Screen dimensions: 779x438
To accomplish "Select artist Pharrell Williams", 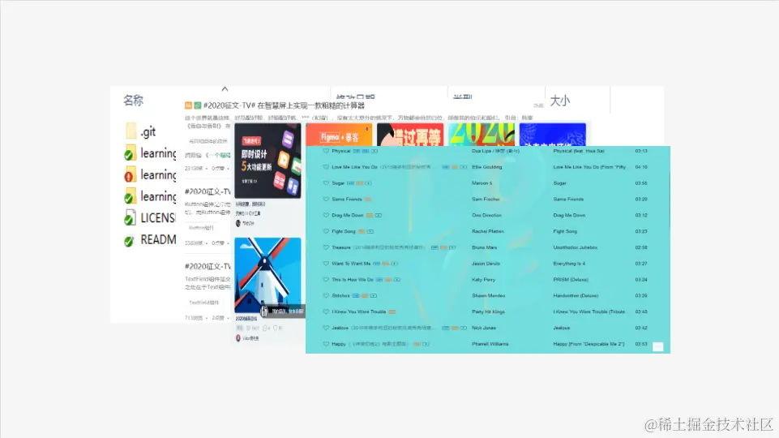I will pos(490,344).
